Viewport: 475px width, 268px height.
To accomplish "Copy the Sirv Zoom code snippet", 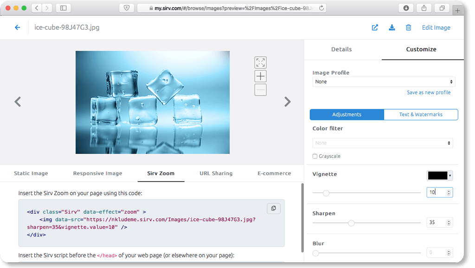I will coord(274,209).
